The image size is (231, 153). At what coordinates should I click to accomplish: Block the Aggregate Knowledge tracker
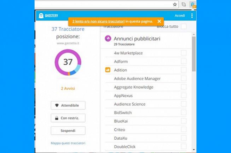[184, 87]
